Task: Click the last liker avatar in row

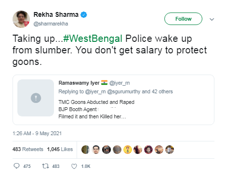Action: [x=170, y=150]
